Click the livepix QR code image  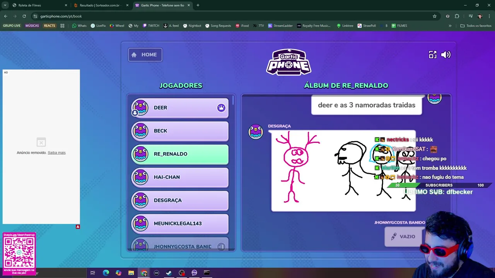click(19, 253)
